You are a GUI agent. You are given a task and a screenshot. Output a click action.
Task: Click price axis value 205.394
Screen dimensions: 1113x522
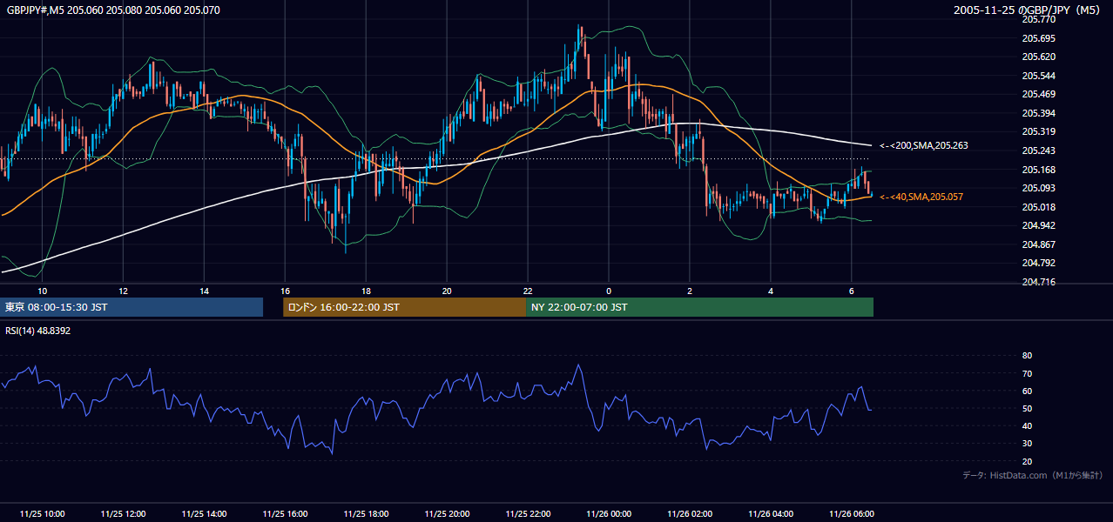1038,113
